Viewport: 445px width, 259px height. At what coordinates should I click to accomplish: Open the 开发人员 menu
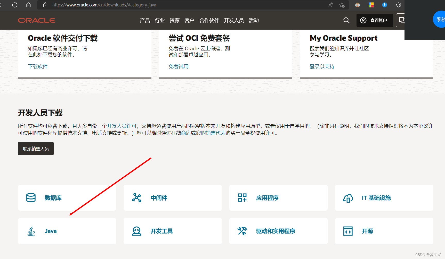(234, 20)
